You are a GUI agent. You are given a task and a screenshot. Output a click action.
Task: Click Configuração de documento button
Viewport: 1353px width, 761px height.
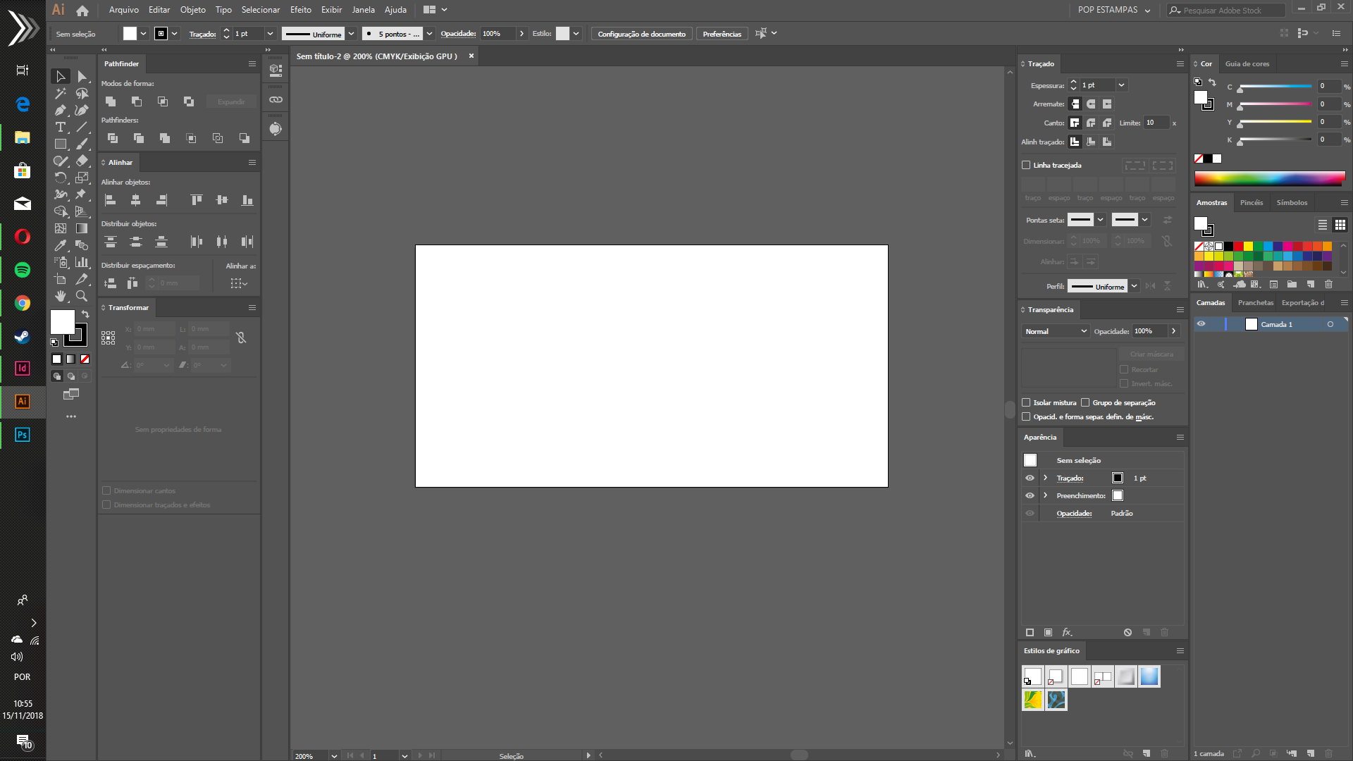tap(641, 34)
